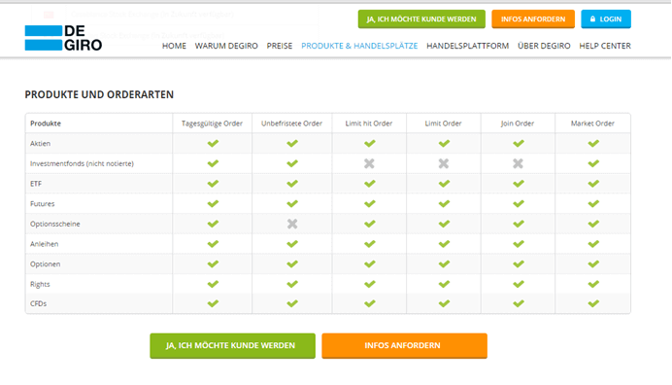Screen dimensions: 672x385
Task: Click the 'Produkte' column header
Action: point(46,123)
